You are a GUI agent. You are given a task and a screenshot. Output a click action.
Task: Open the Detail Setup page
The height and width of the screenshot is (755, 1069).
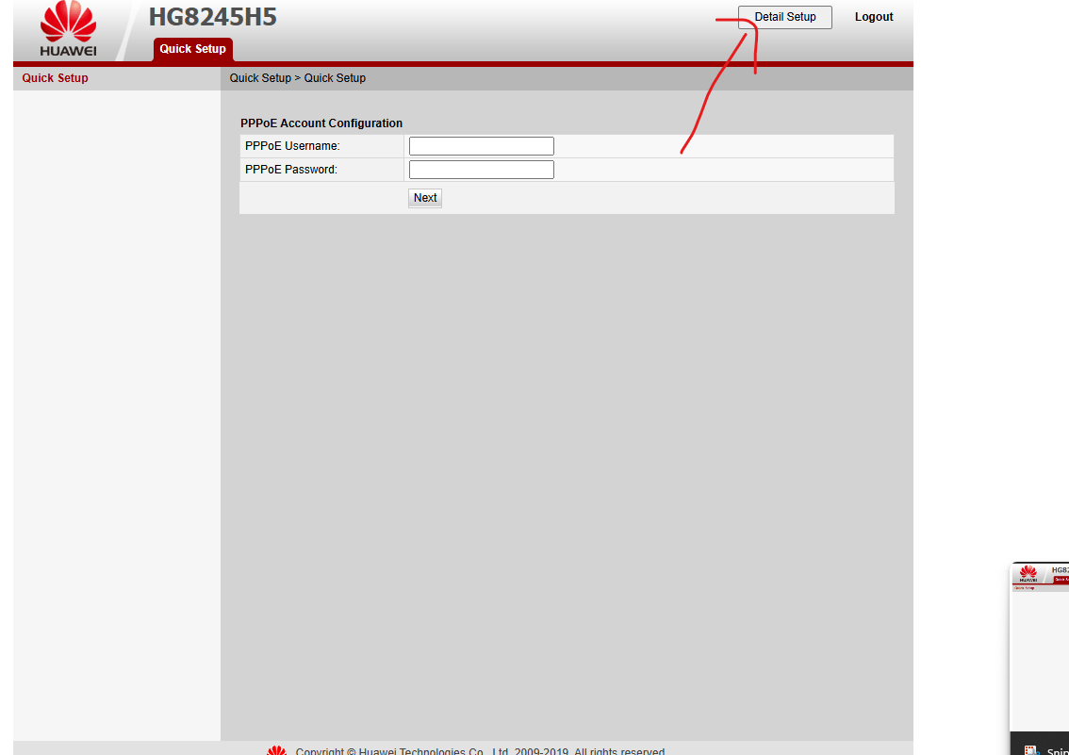pos(784,17)
